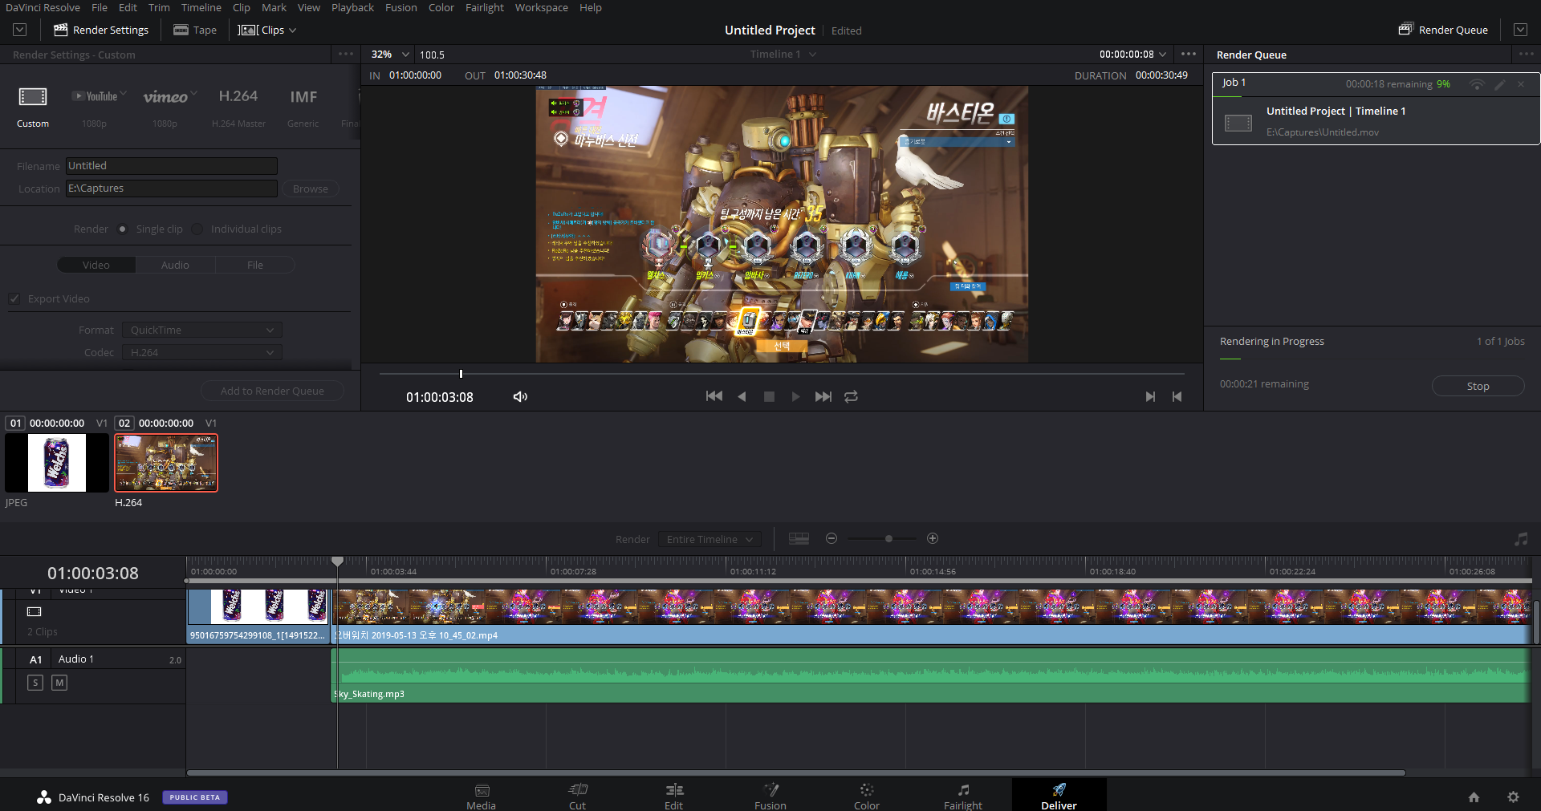1541x811 pixels.
Task: Open Render Settings options menu dots
Action: [346, 54]
